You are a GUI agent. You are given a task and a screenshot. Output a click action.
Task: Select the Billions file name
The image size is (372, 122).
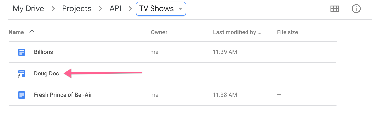click(x=43, y=52)
